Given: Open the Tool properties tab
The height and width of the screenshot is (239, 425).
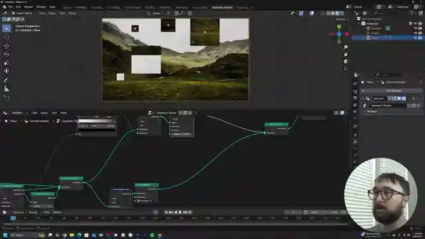Looking at the screenshot, I should pyautogui.click(x=355, y=84).
